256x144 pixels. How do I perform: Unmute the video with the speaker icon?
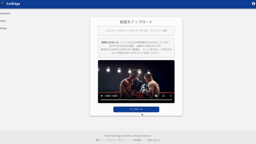[x=156, y=96]
